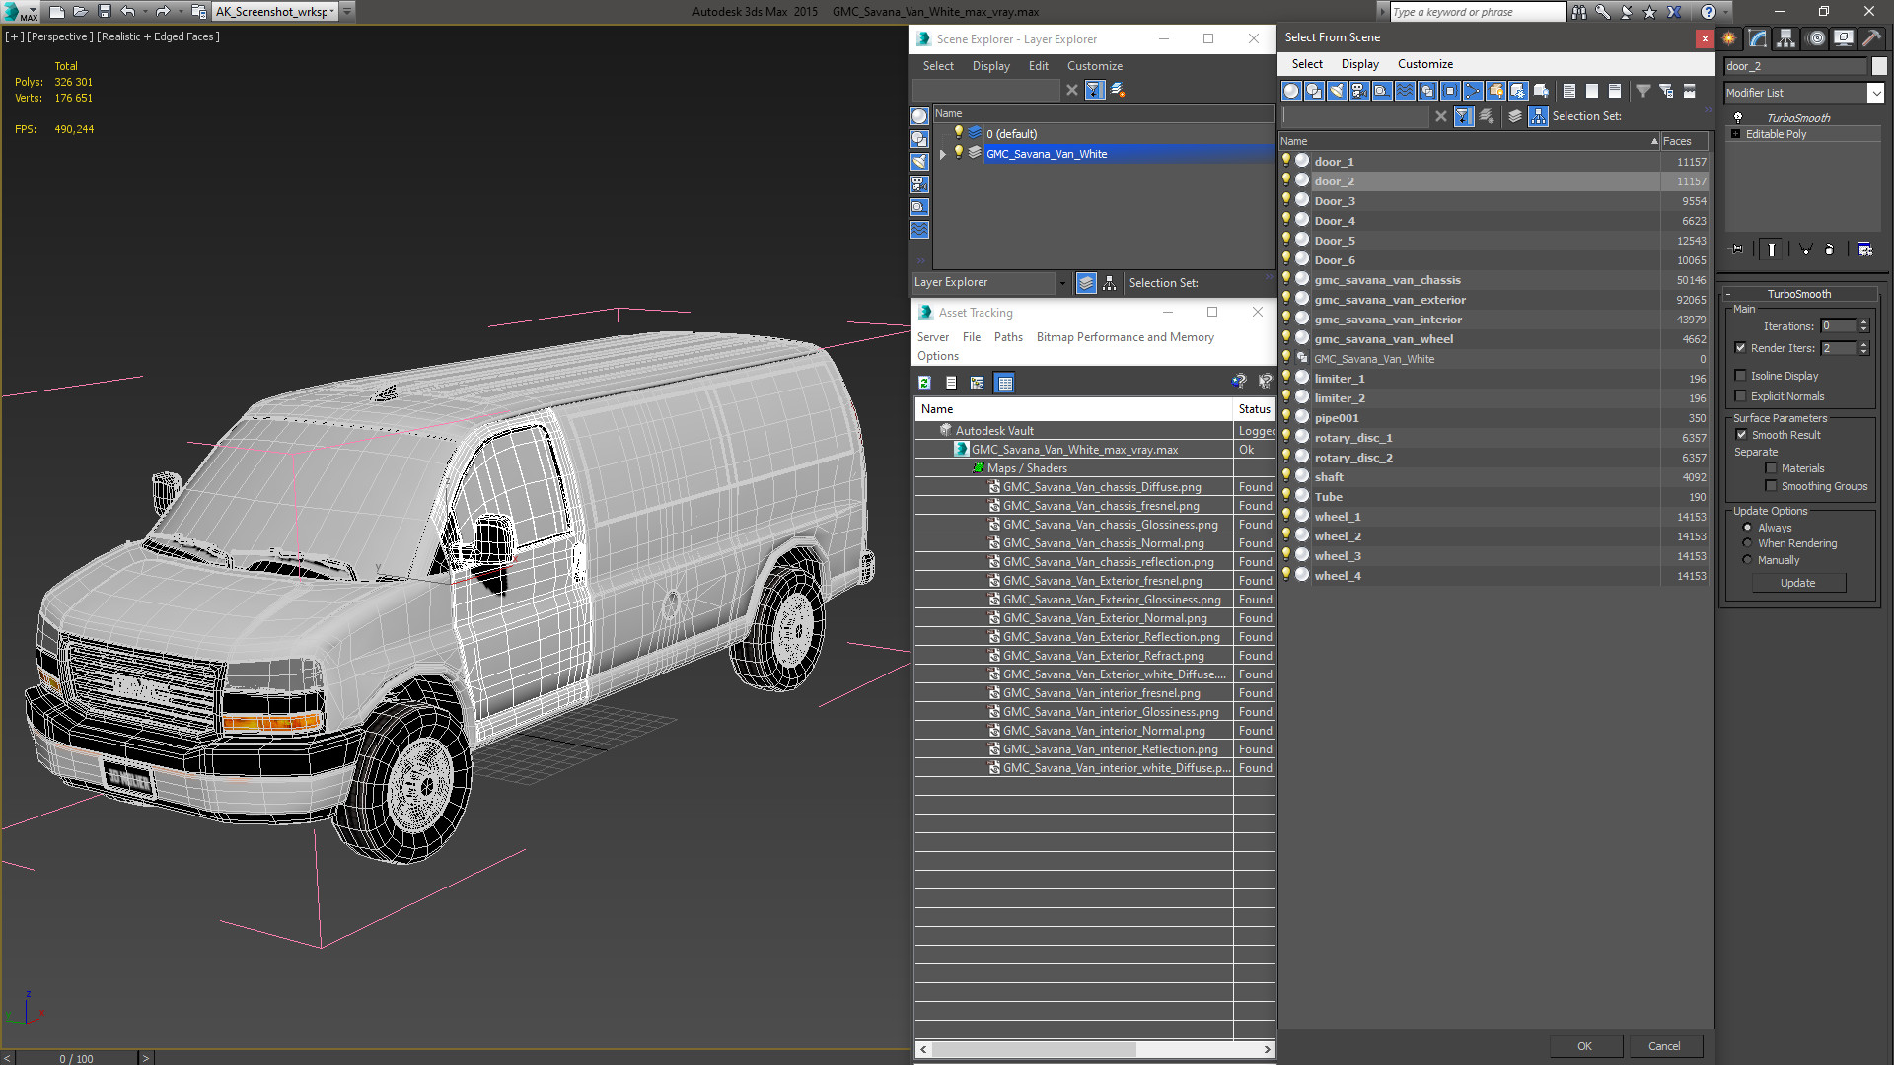This screenshot has height=1065, width=1894.
Task: Toggle Show End Result icon in modifier stack
Action: pos(1772,249)
